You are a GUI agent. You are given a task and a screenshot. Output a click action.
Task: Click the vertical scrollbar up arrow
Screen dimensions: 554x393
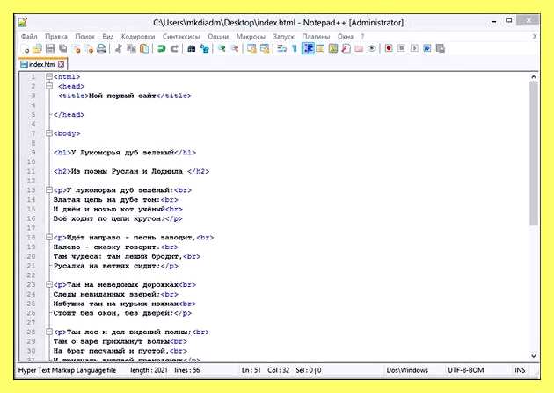(x=534, y=76)
